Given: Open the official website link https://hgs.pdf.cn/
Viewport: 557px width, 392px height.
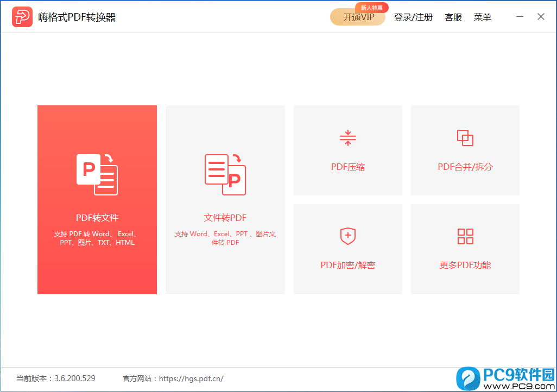Looking at the screenshot, I should pyautogui.click(x=191, y=378).
